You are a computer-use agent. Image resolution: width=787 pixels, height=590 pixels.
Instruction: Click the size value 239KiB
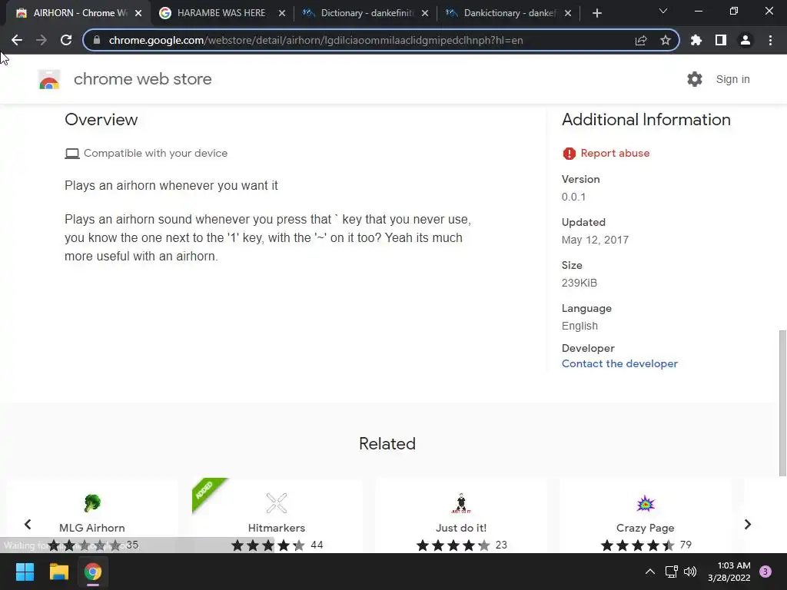click(x=579, y=283)
